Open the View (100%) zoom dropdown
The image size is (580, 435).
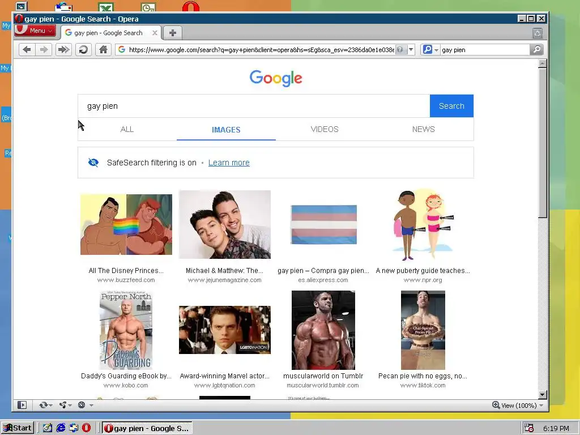pos(522,406)
